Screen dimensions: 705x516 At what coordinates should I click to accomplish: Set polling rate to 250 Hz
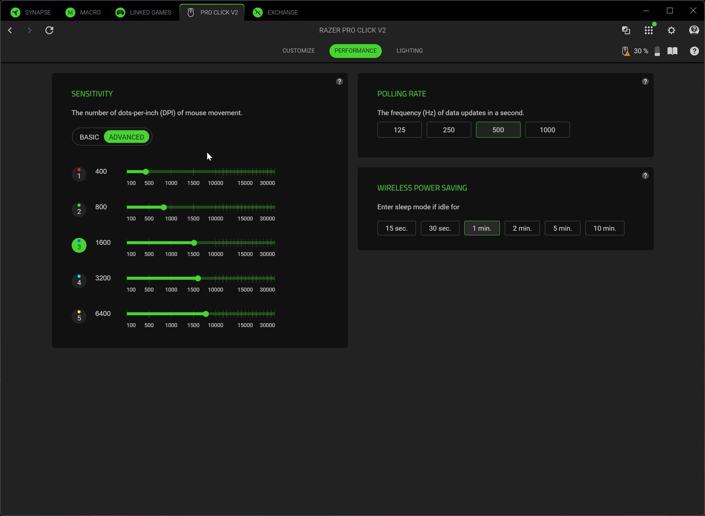pos(449,130)
